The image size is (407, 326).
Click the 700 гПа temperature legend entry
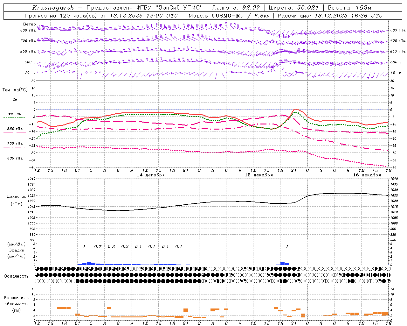[15, 143]
